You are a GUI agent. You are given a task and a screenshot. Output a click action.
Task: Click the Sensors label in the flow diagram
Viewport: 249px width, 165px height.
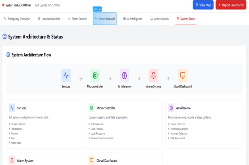(66, 86)
